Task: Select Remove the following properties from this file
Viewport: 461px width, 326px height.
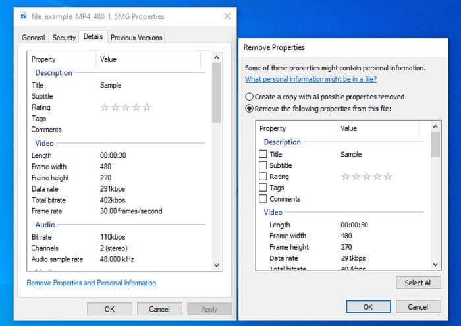Action: [x=249, y=109]
